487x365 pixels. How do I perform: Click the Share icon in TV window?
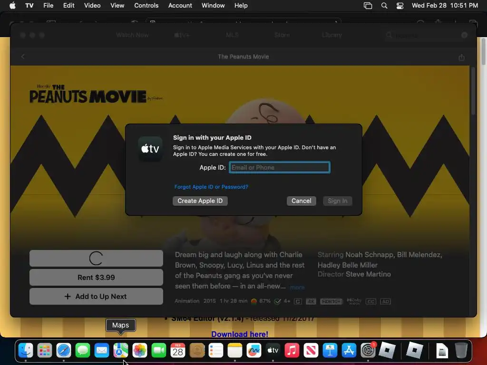point(461,57)
